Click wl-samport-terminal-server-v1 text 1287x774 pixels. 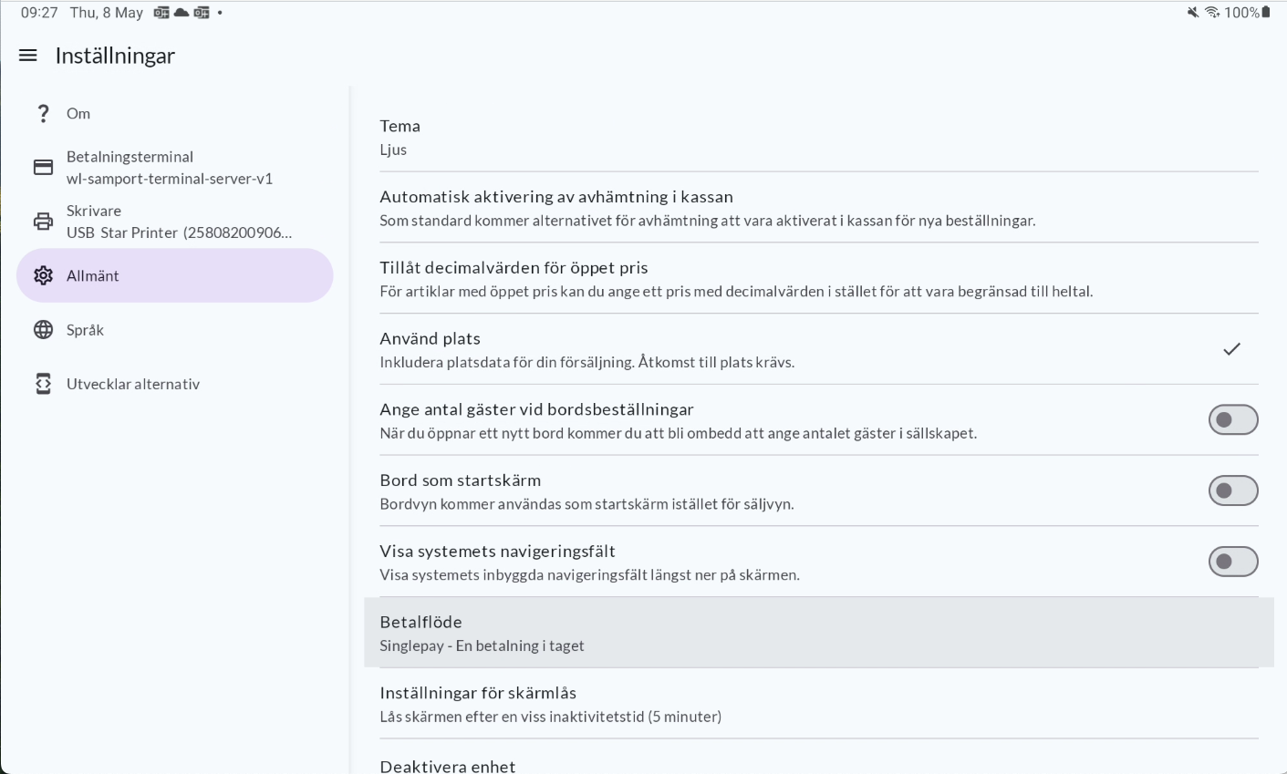(170, 179)
